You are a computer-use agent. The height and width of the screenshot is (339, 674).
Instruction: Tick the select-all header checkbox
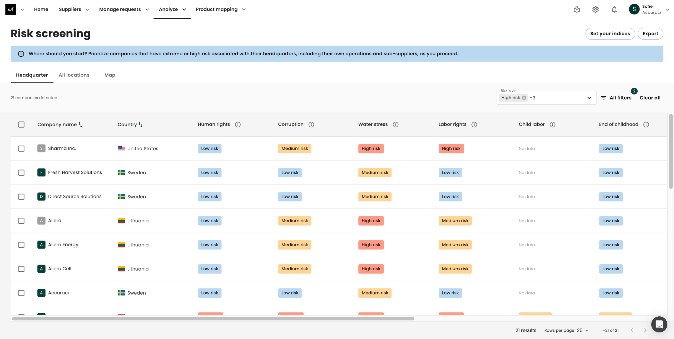(x=21, y=124)
